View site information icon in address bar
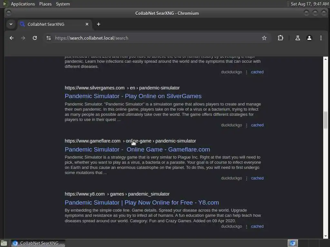 [x=49, y=38]
